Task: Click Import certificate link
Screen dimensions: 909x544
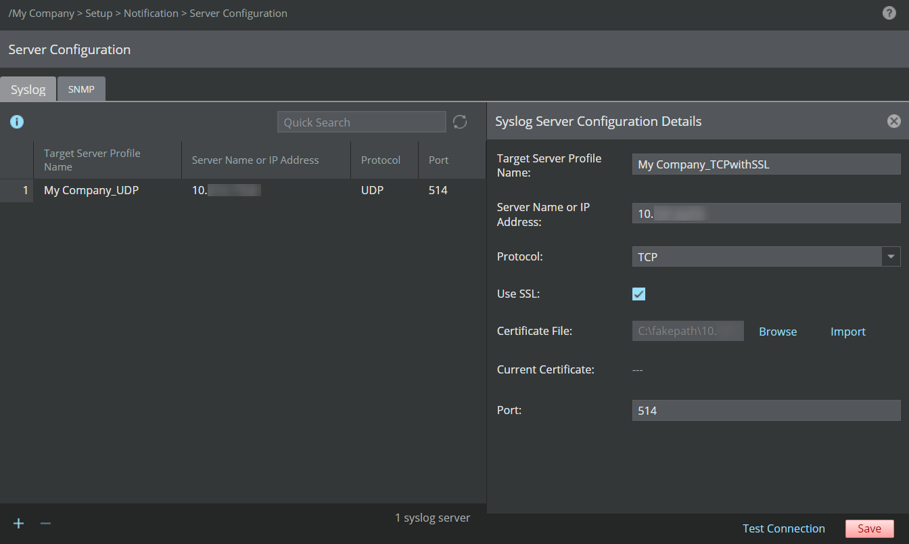Action: point(848,332)
